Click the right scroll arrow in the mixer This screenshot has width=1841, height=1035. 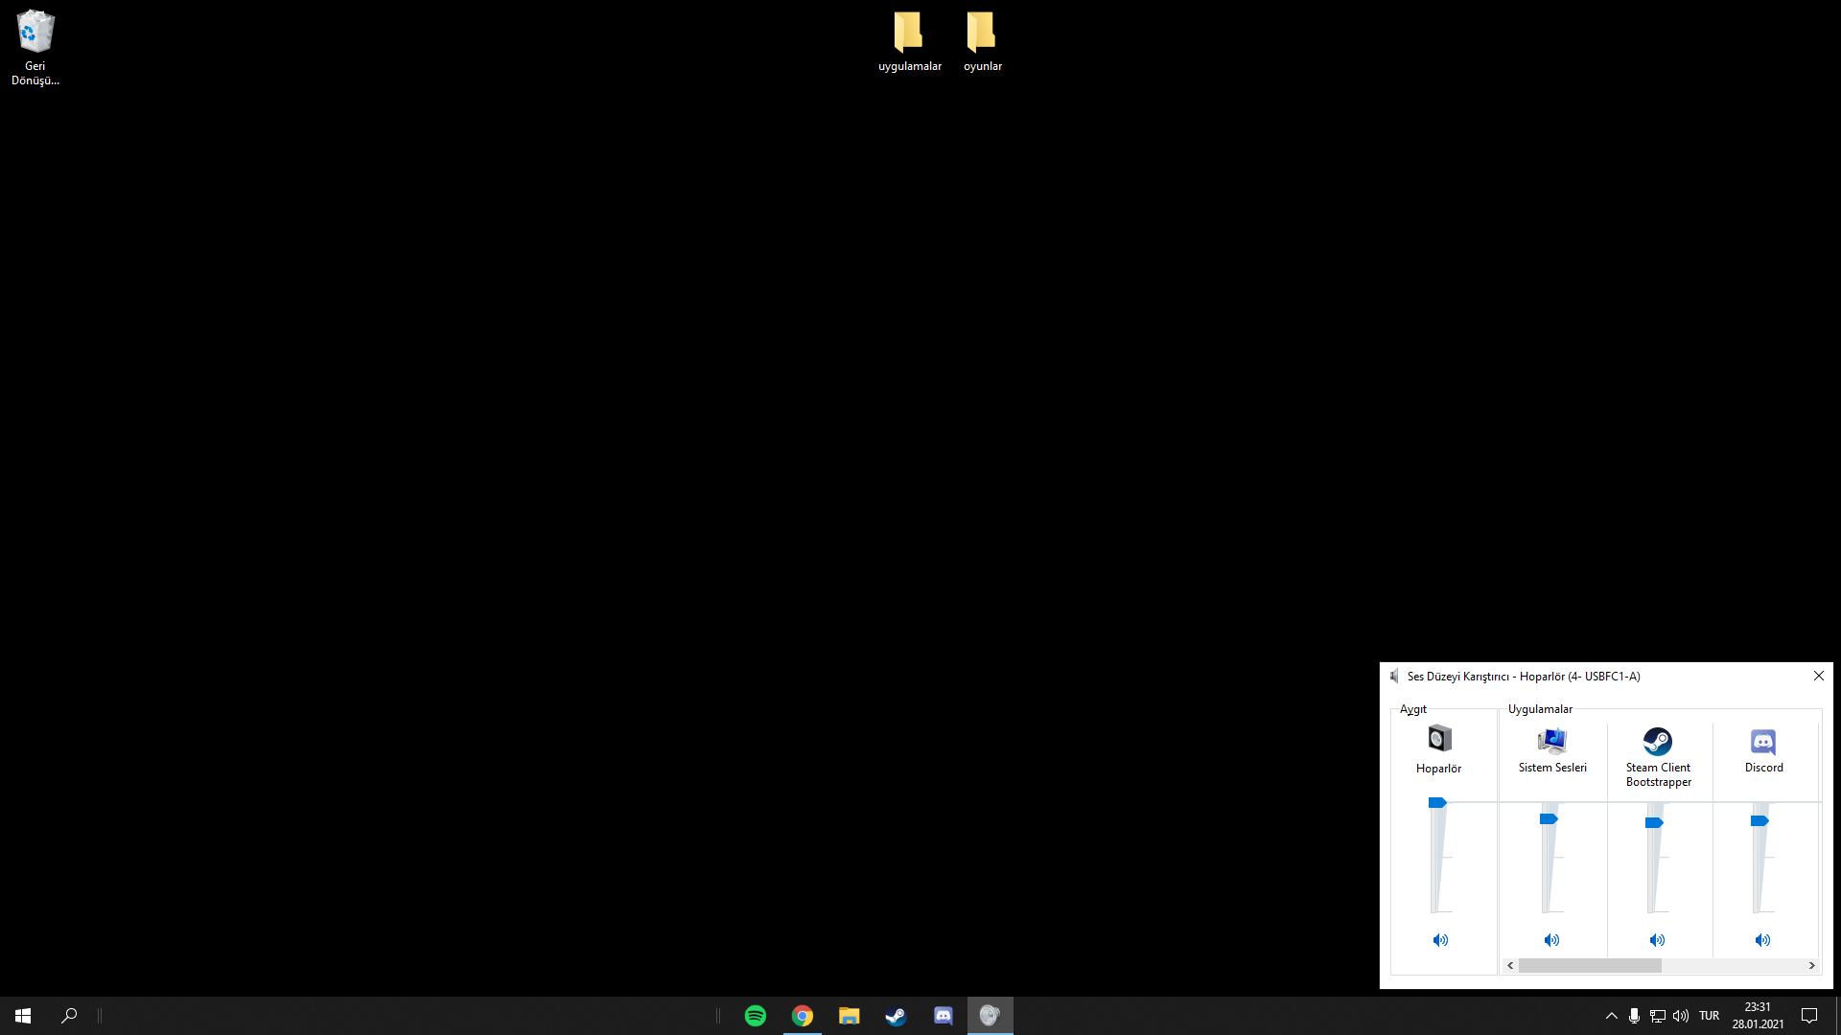point(1809,966)
